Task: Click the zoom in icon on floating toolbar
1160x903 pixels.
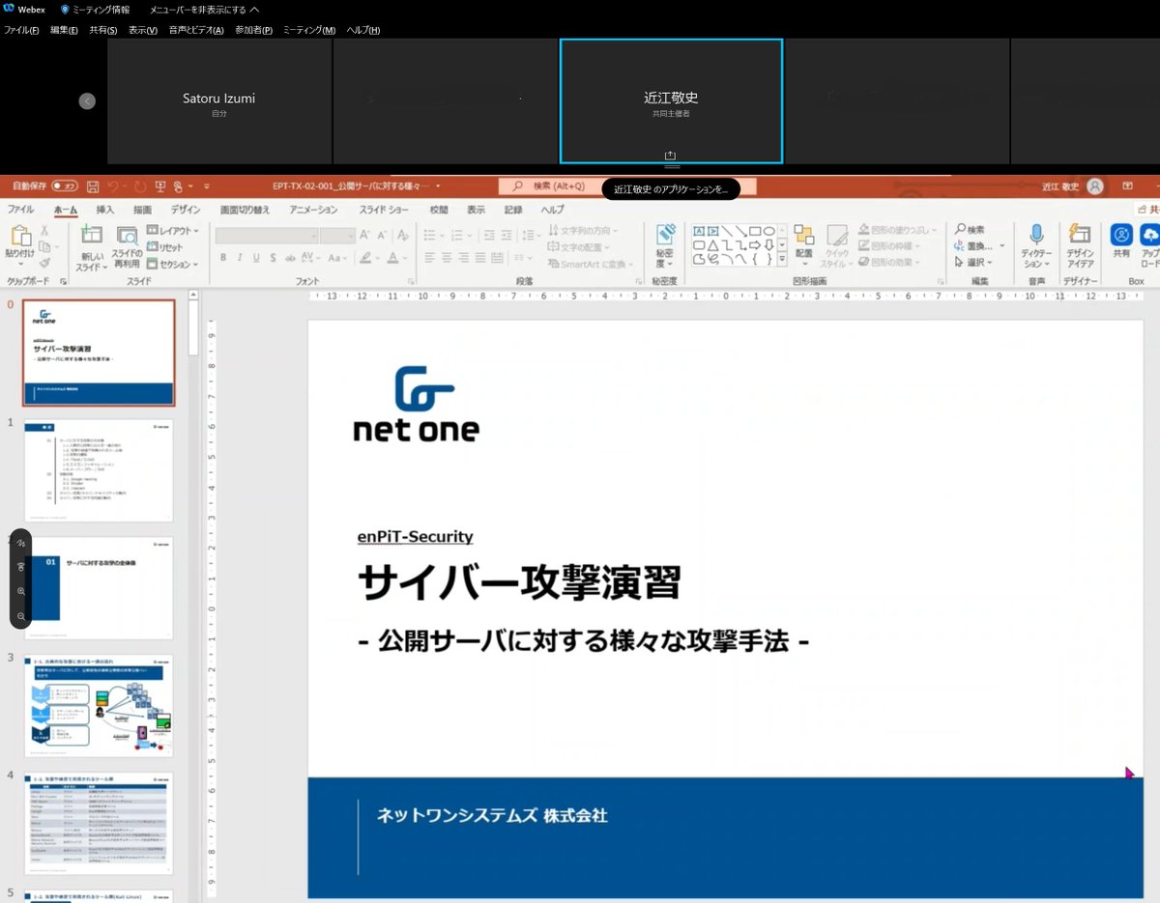Action: [x=21, y=591]
